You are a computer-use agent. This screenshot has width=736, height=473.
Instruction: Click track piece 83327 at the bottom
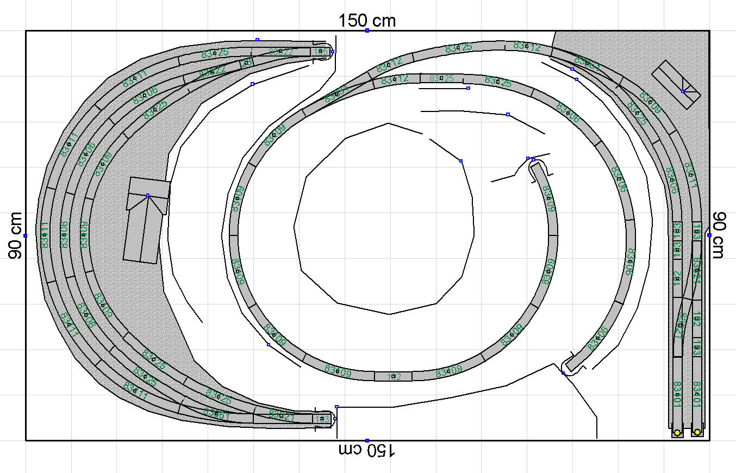coord(282,417)
